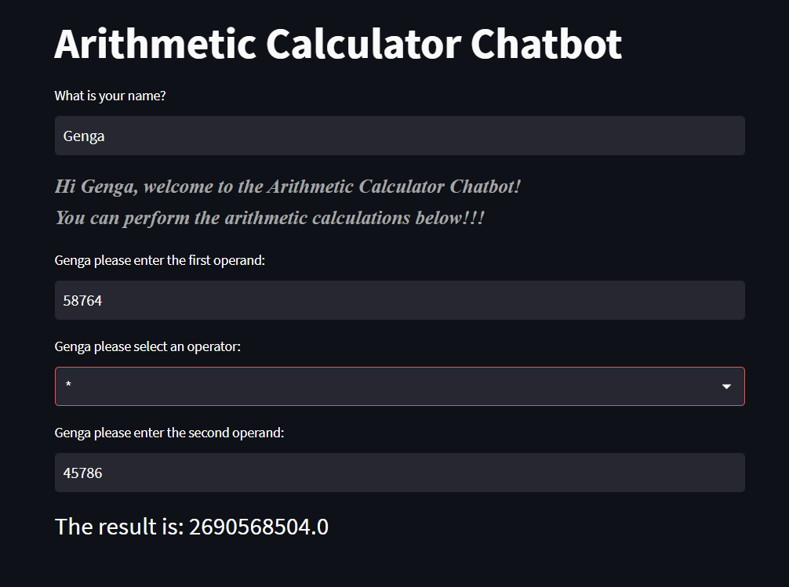The height and width of the screenshot is (587, 789).
Task: Click the 'What is your name?' label
Action: [110, 95]
